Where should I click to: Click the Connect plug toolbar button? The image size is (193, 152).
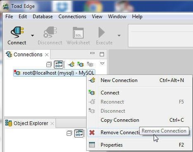coord(17,36)
